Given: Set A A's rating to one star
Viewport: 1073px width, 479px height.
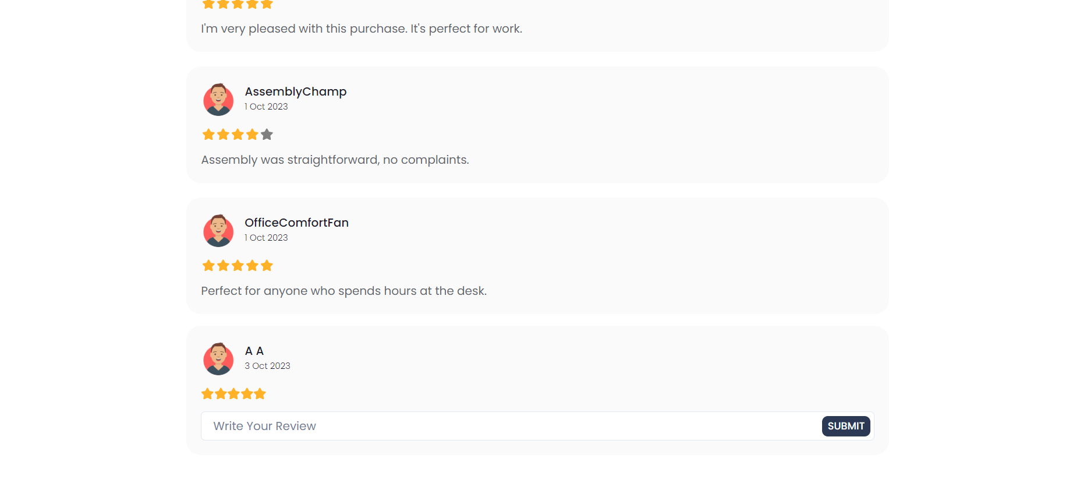Looking at the screenshot, I should 207,394.
